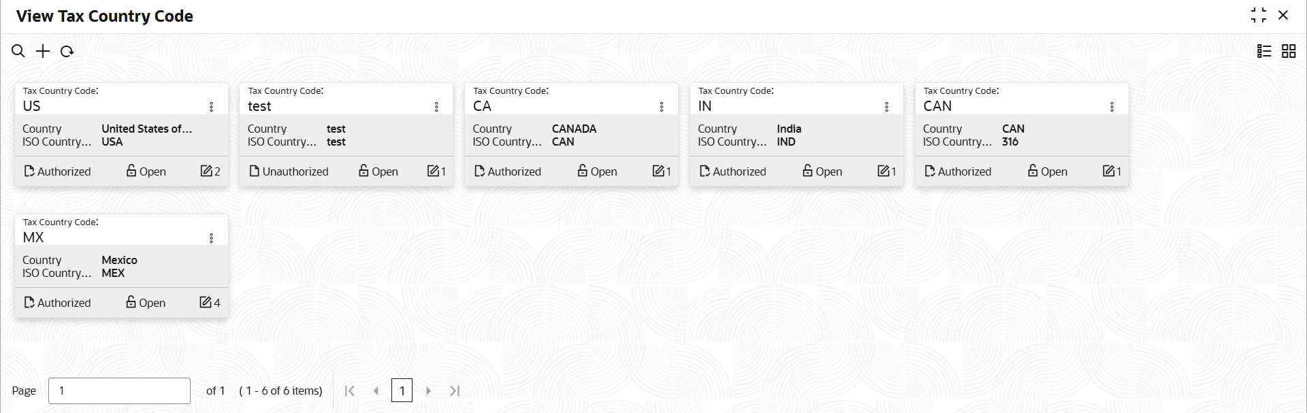The image size is (1307, 413).
Task: Jump to the last page
Action: (455, 391)
